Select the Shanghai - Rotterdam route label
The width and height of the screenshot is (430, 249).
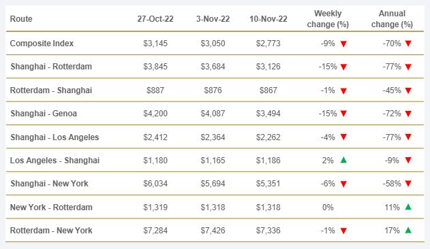pos(51,67)
